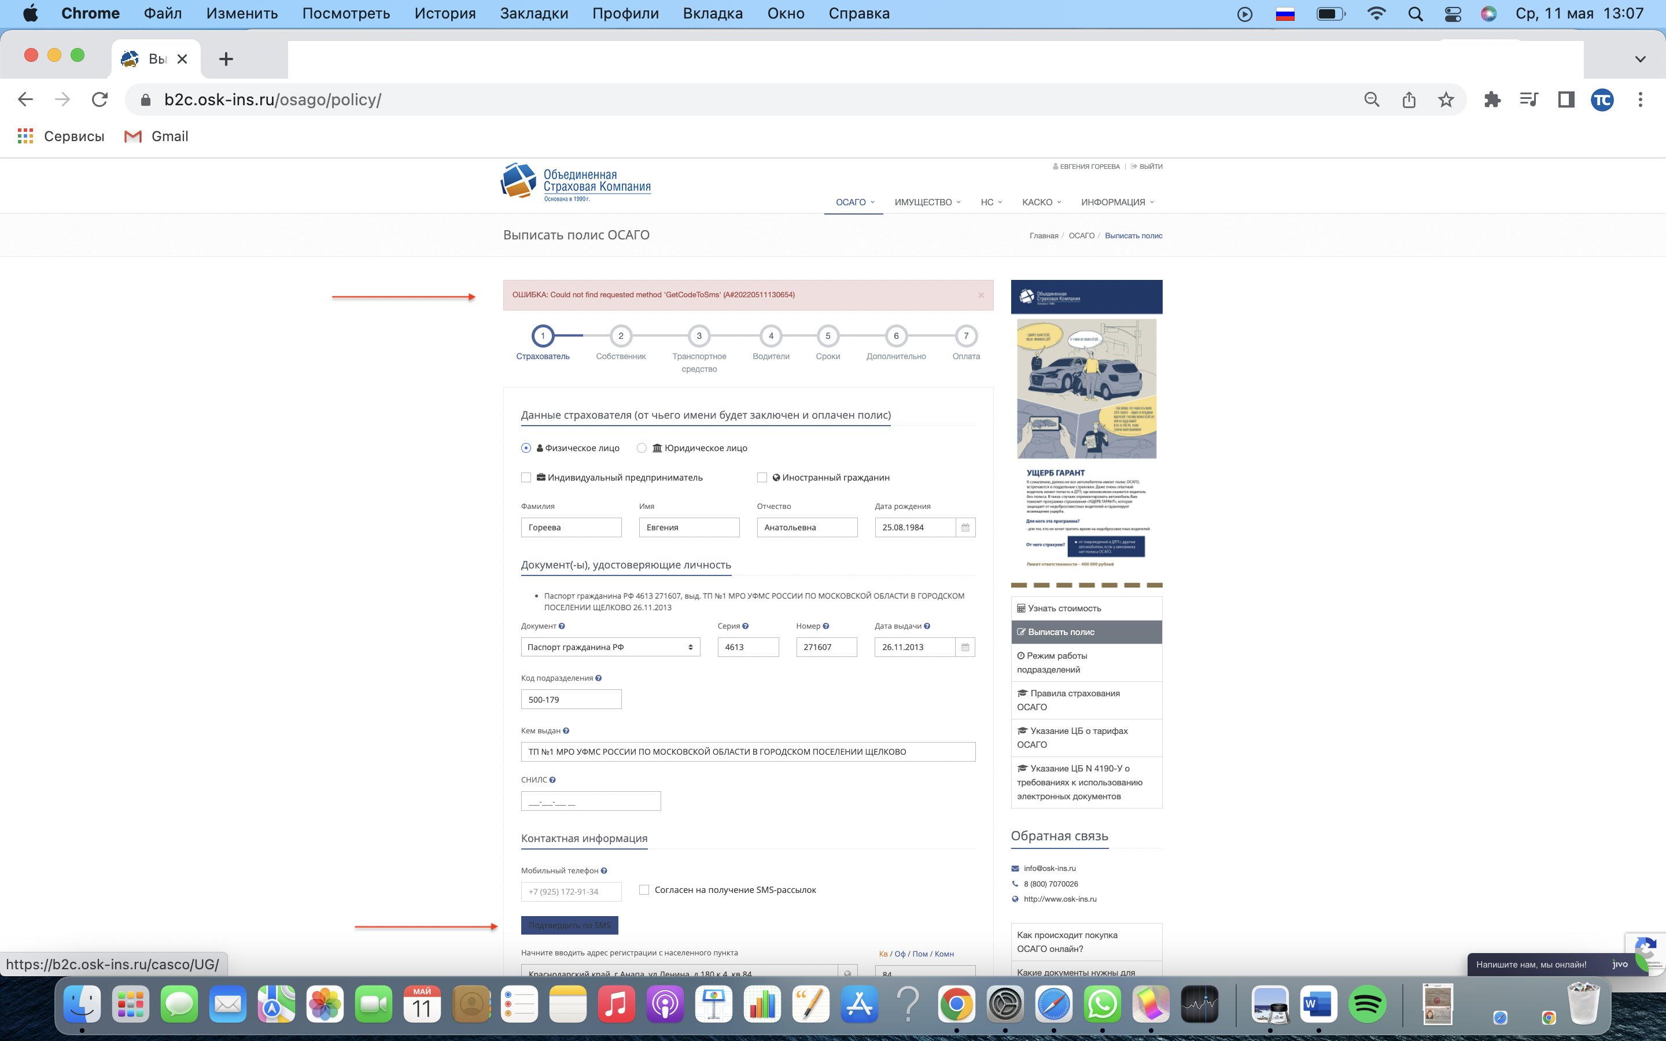Go to step 2 Собственник

tap(621, 336)
